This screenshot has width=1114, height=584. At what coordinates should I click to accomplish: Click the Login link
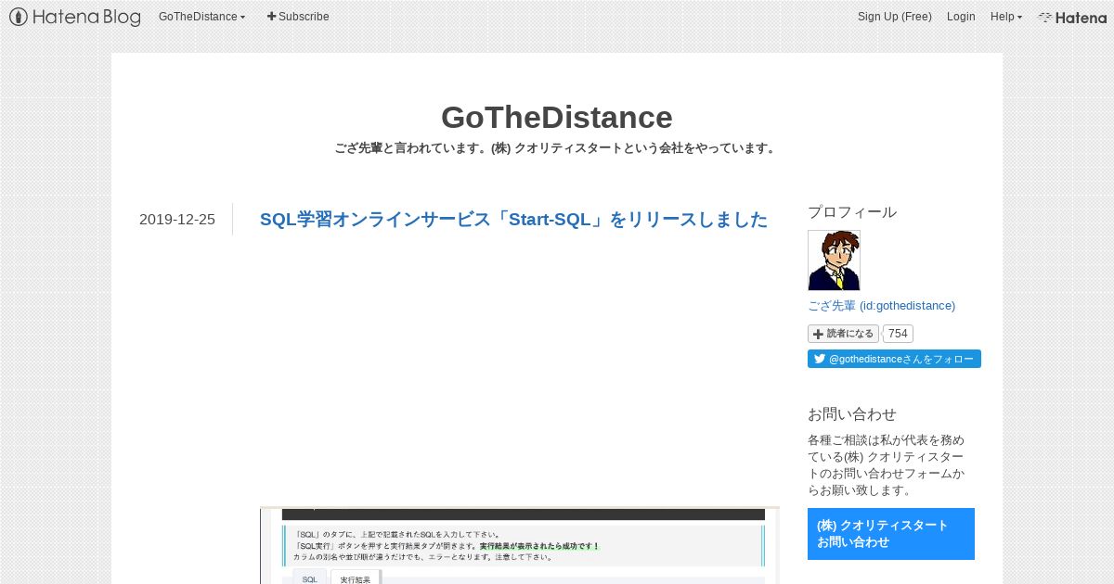[961, 17]
